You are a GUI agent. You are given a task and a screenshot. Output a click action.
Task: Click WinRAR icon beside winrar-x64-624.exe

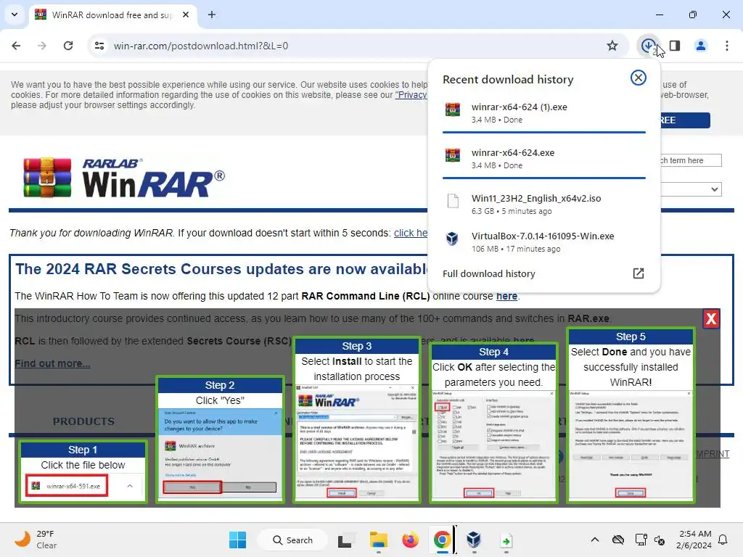point(453,155)
